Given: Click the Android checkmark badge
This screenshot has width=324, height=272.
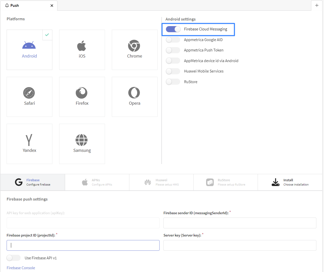Looking at the screenshot, I should (x=47, y=35).
